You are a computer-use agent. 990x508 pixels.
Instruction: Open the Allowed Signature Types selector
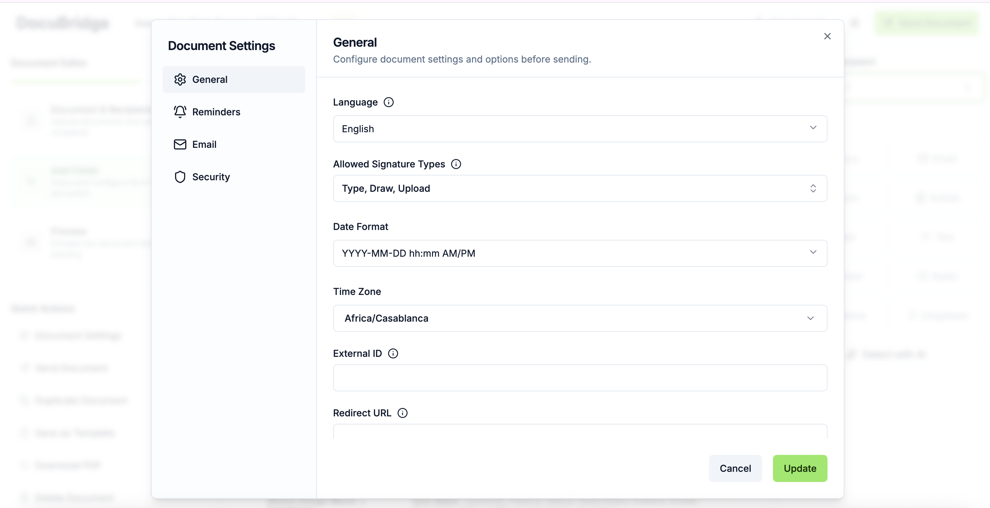click(580, 188)
